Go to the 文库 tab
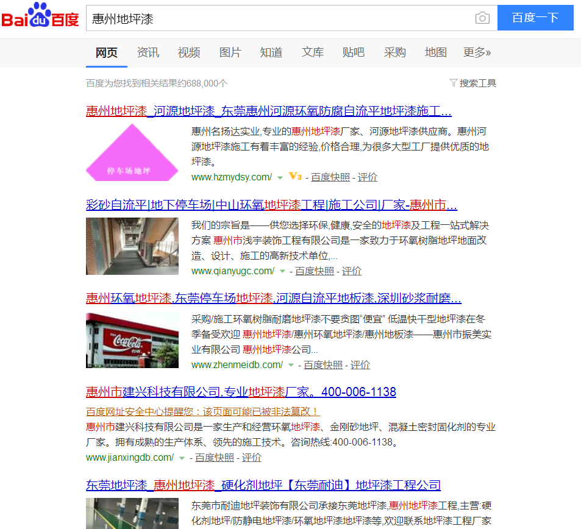 click(312, 52)
